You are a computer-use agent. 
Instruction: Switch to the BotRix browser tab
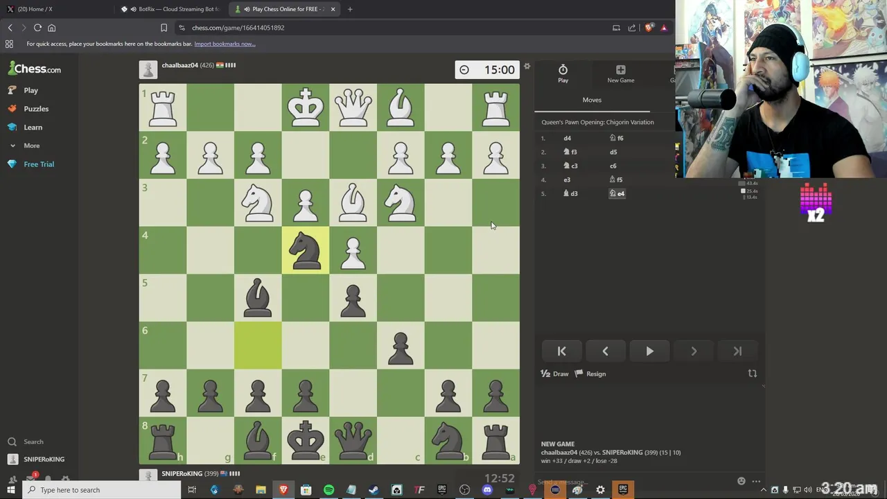click(x=170, y=9)
